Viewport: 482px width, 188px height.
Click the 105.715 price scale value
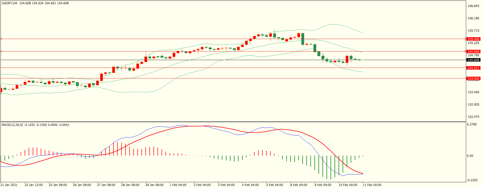473,31
